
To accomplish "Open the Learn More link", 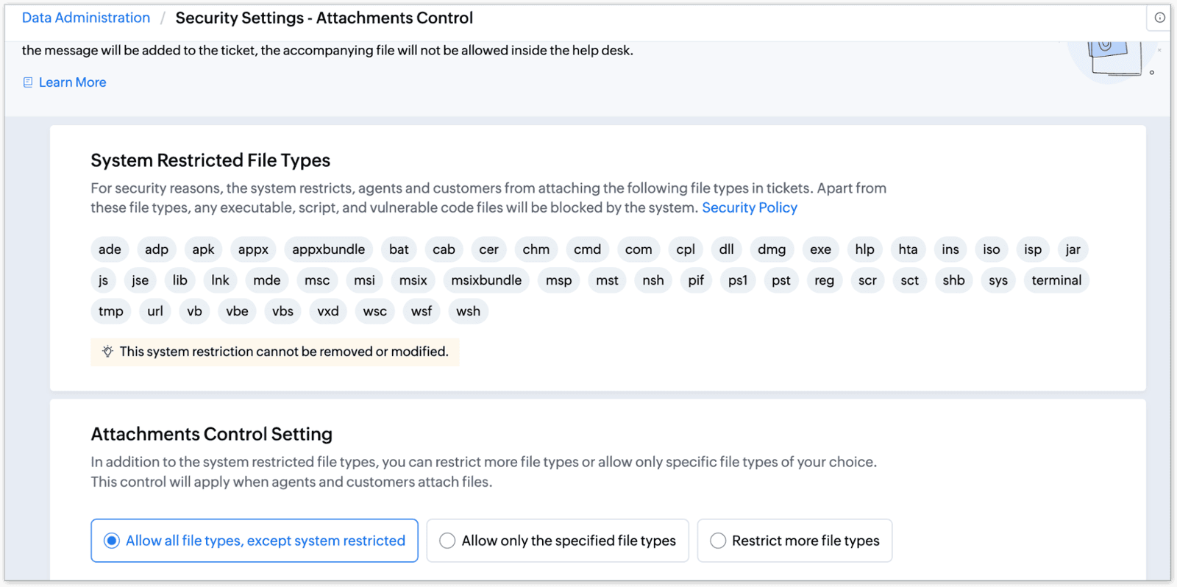I will [x=72, y=82].
